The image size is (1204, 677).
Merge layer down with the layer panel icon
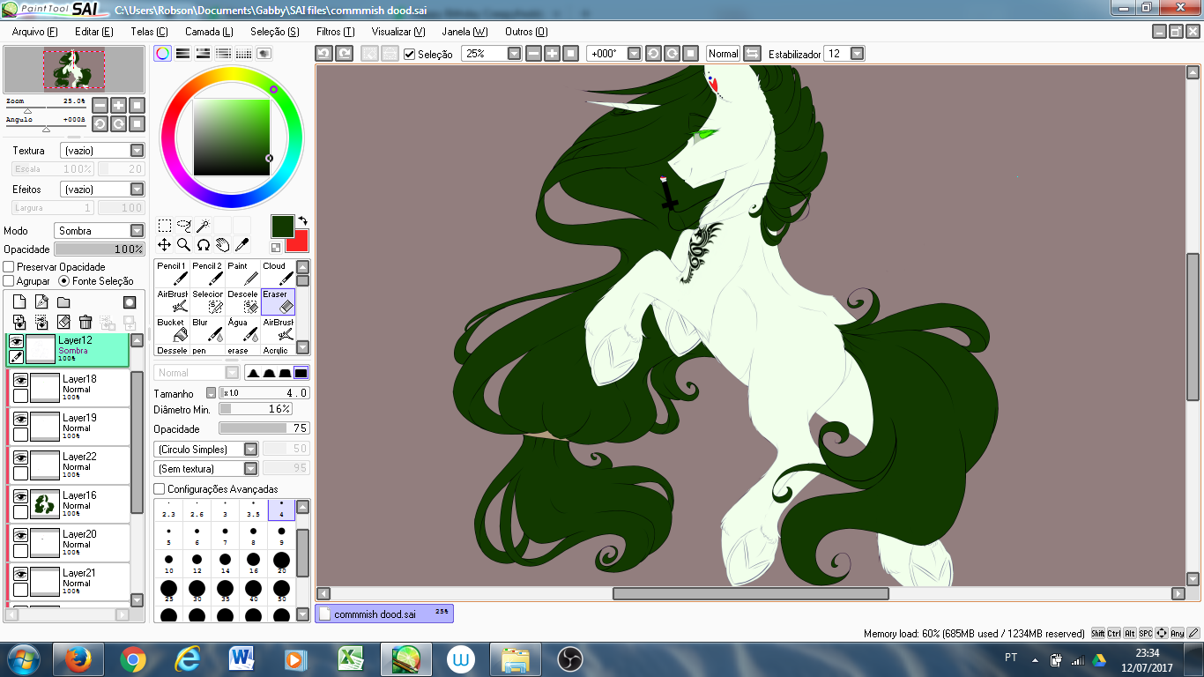coord(41,323)
